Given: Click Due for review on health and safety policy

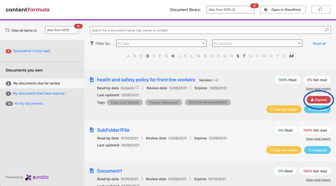Looking at the screenshot, I should tap(284, 109).
